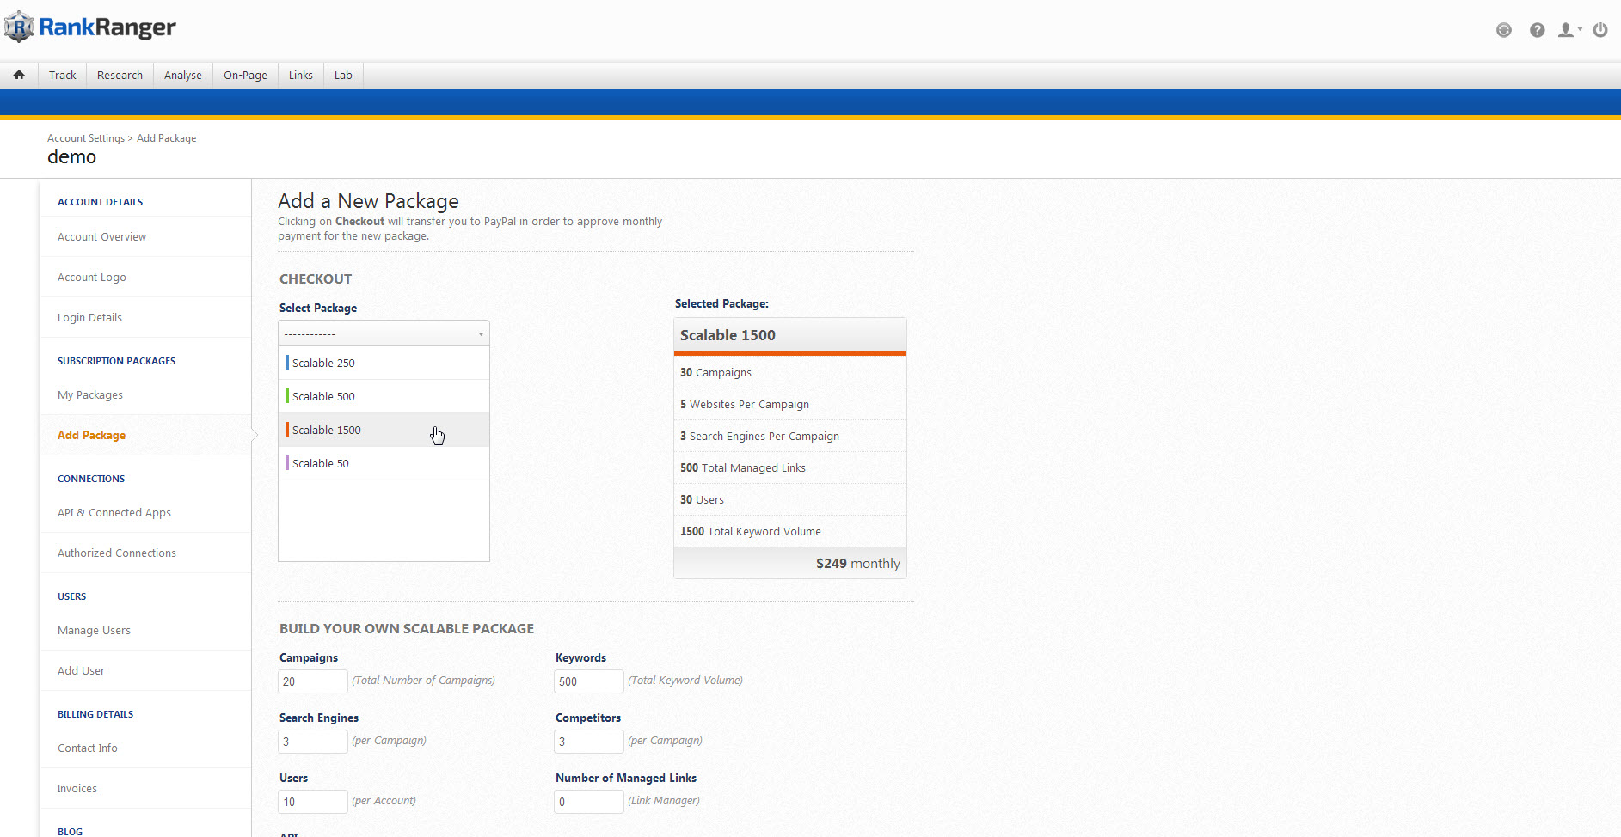Viewport: 1621px width, 837px height.
Task: Click the RankRanger logo
Action: coord(90,27)
